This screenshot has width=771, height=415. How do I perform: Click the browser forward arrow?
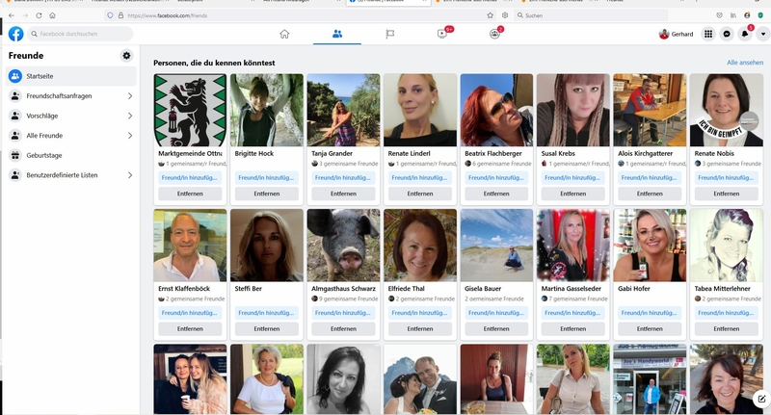pyautogui.click(x=25, y=15)
